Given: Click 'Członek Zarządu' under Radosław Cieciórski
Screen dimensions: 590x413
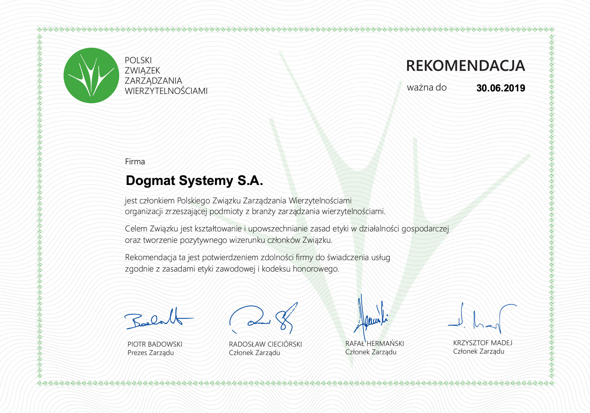Looking at the screenshot, I should pos(254,353).
